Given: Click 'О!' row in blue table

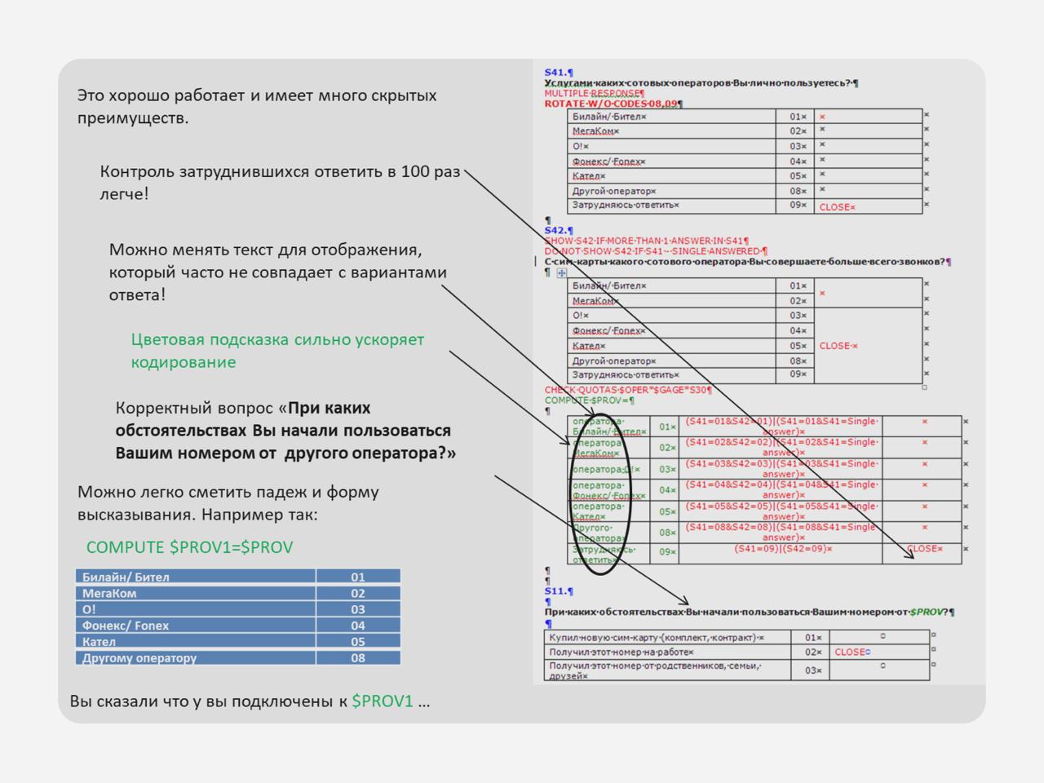Looking at the screenshot, I should tap(238, 609).
